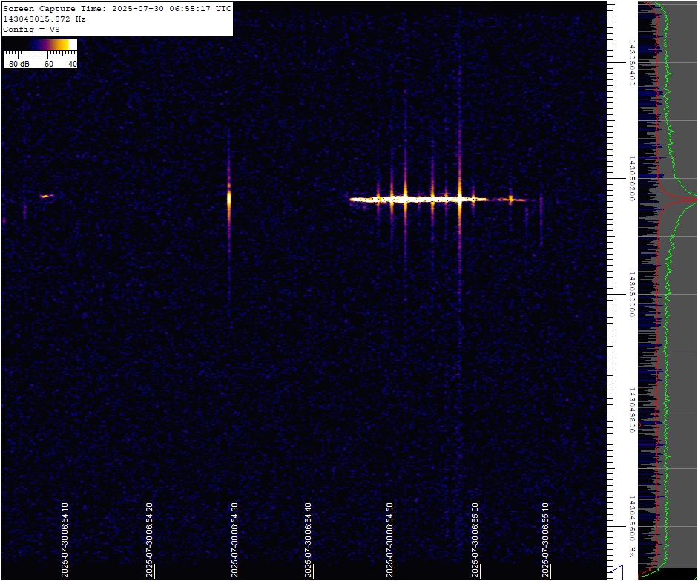Click the 06:54:40 time axis marker

click(x=308, y=540)
